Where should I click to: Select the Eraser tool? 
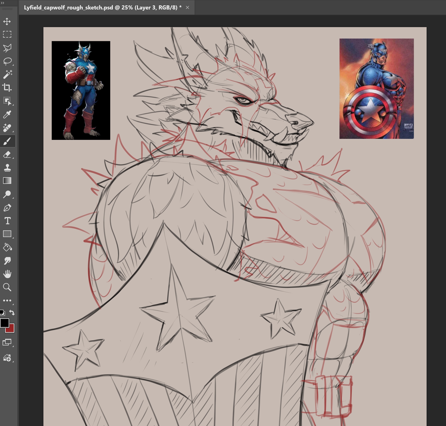(x=7, y=154)
